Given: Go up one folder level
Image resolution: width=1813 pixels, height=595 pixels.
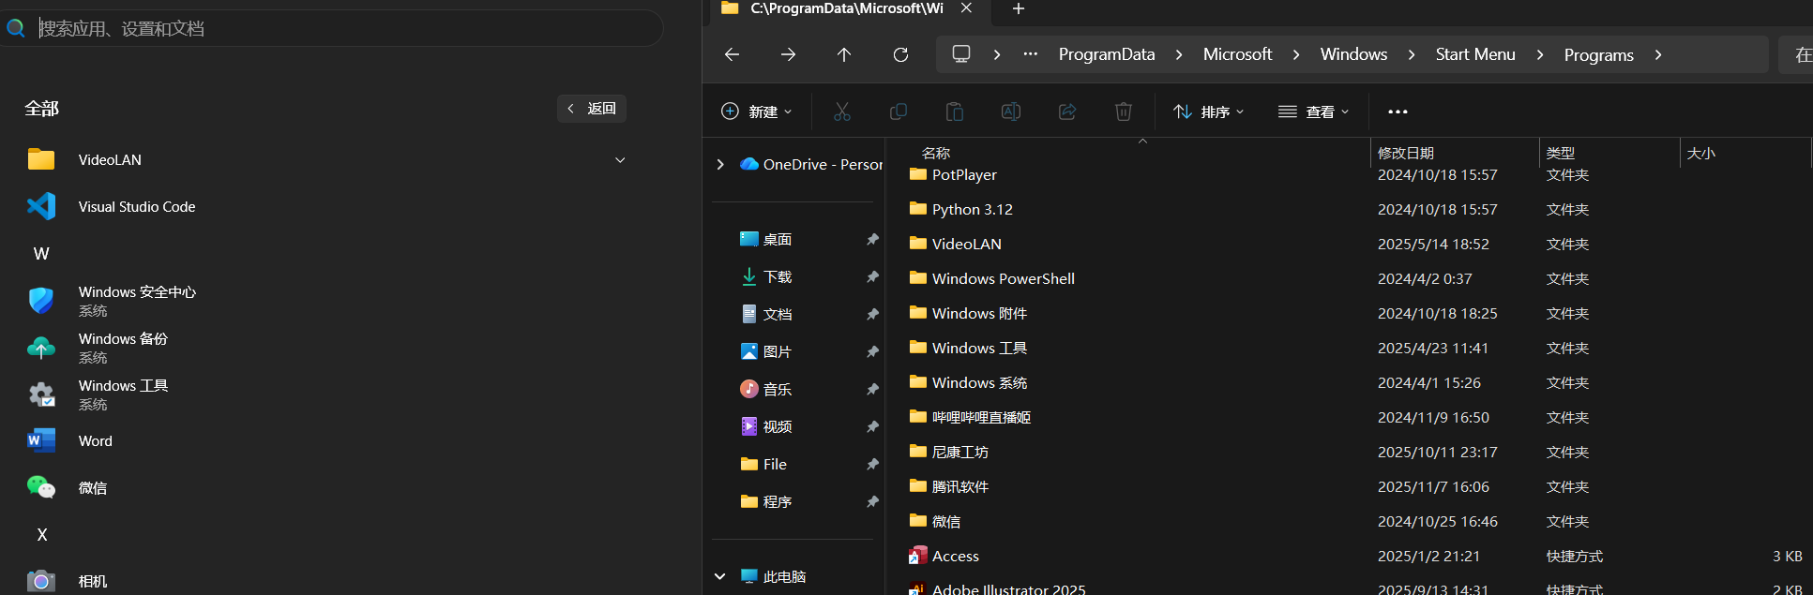Looking at the screenshot, I should [x=844, y=54].
